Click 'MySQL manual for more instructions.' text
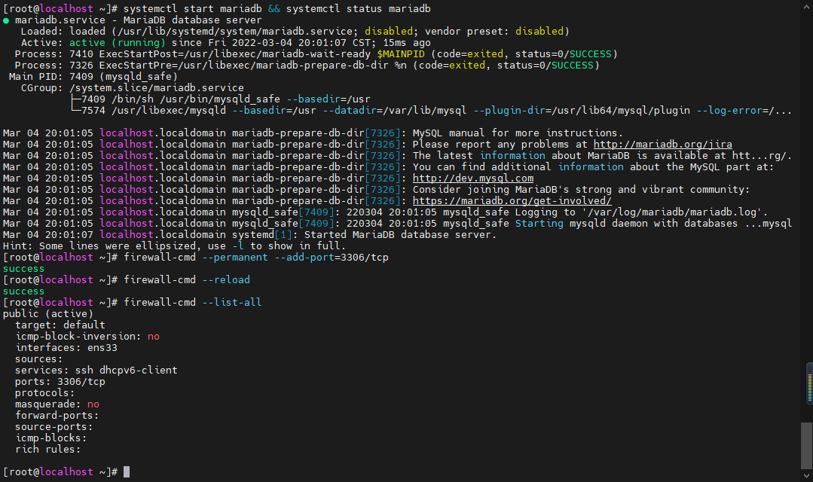 [518, 133]
